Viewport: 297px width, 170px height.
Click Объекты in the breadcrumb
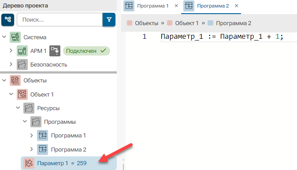click(x=146, y=23)
